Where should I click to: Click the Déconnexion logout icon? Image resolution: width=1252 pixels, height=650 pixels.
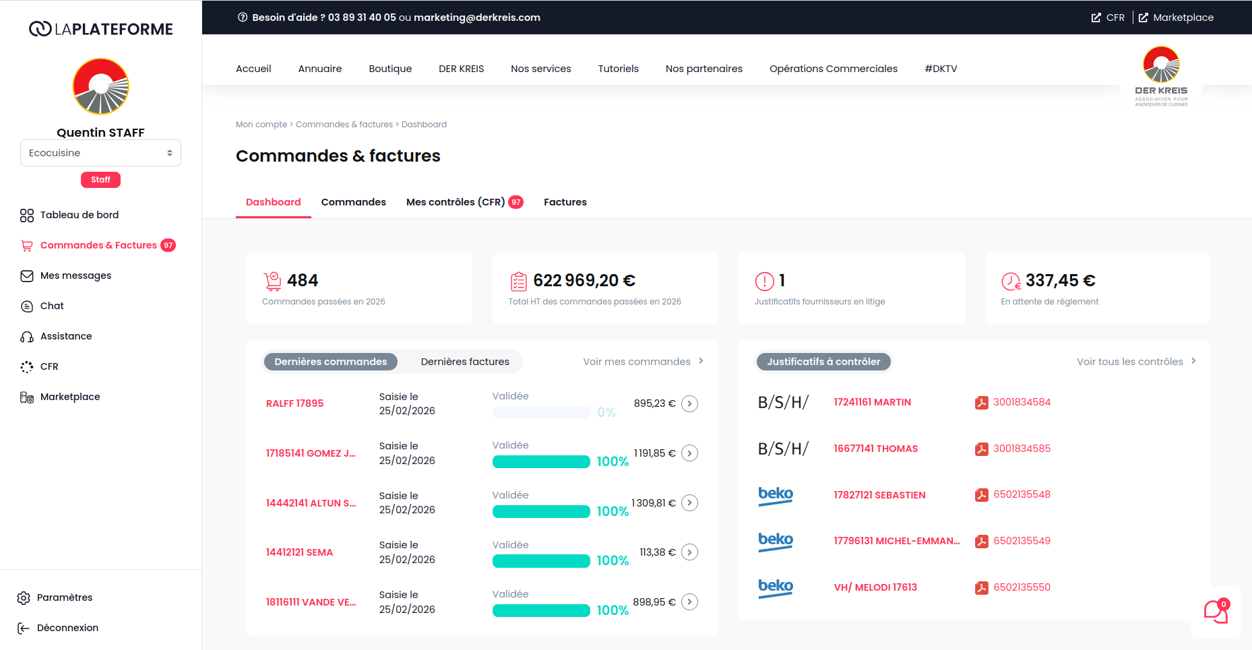pos(24,628)
